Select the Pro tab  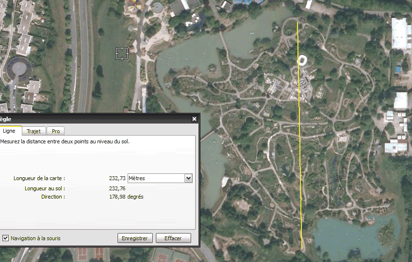click(x=56, y=131)
